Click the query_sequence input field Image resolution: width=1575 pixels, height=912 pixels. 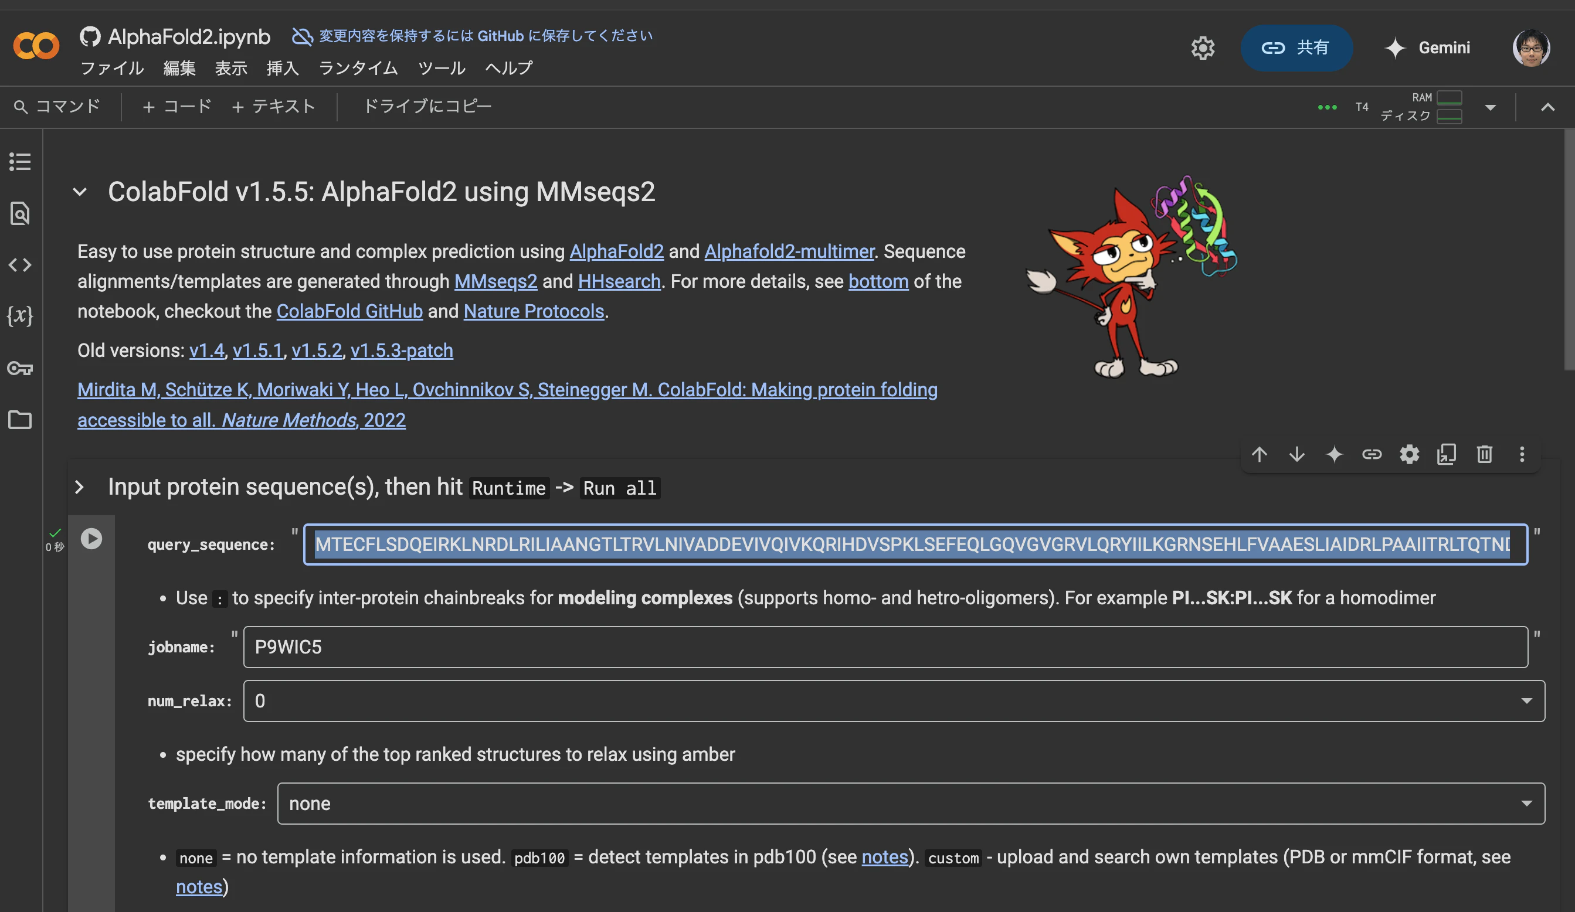pyautogui.click(x=915, y=544)
